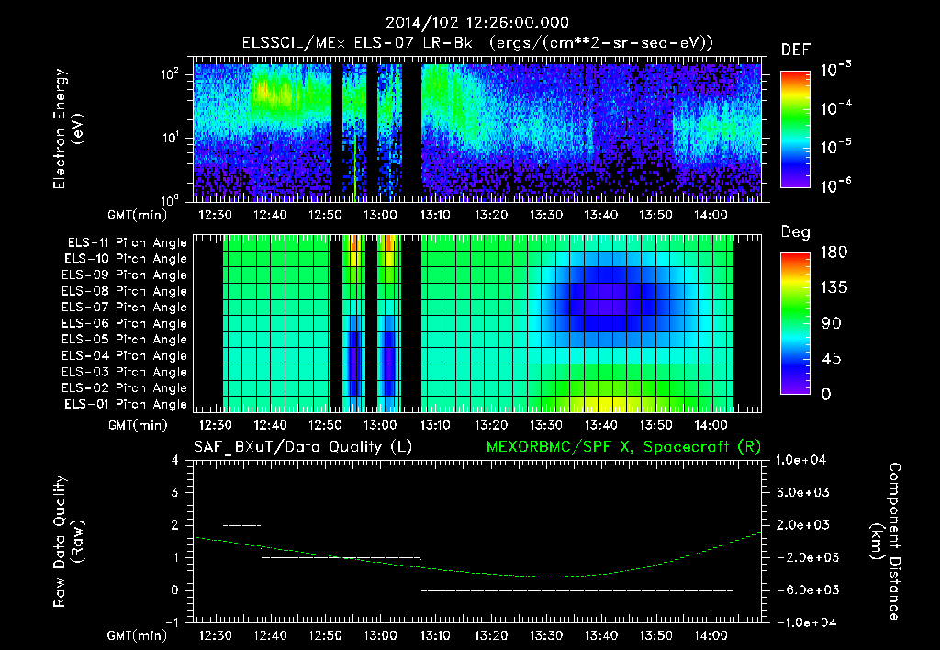Click the Component Distance (km) axis label
The height and width of the screenshot is (650, 940).
pos(885,542)
